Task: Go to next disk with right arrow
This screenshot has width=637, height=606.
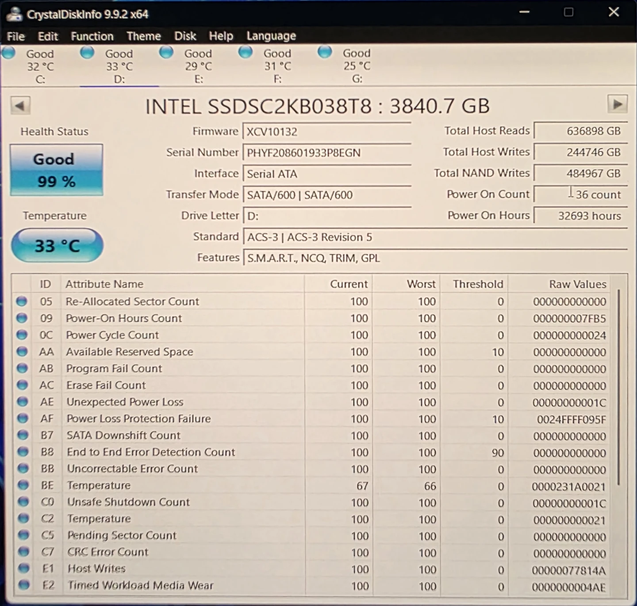Action: click(617, 104)
